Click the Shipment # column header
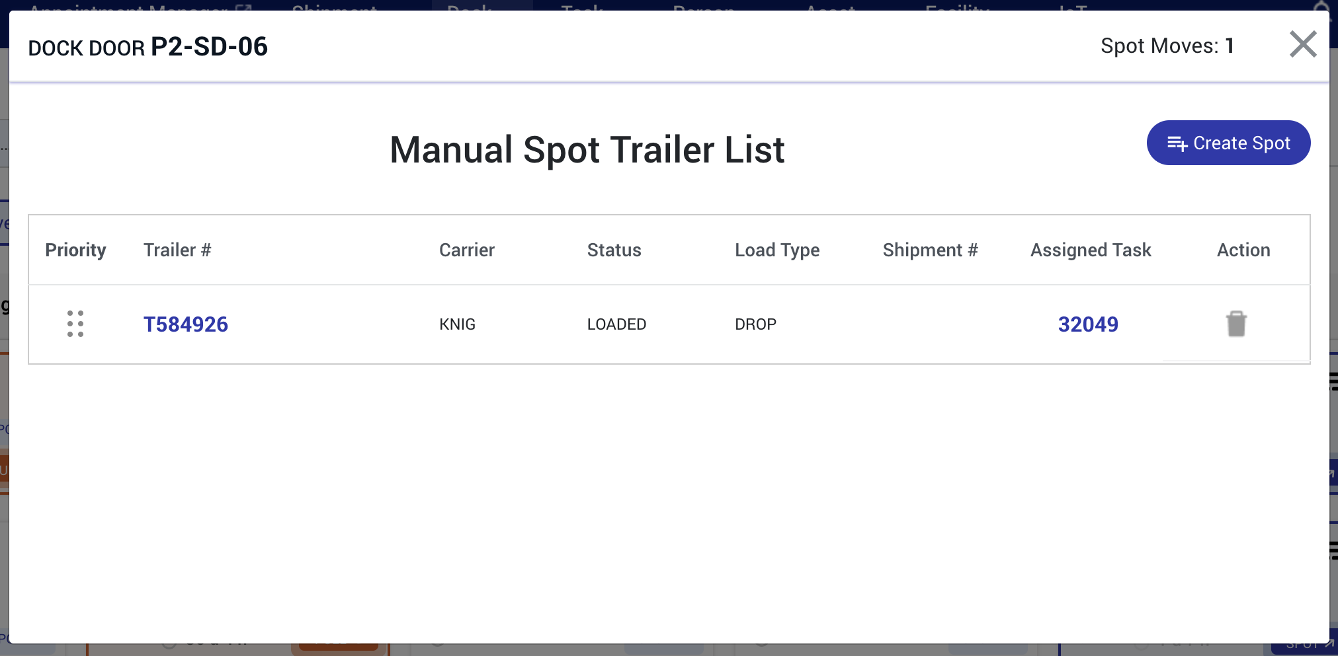 tap(930, 250)
